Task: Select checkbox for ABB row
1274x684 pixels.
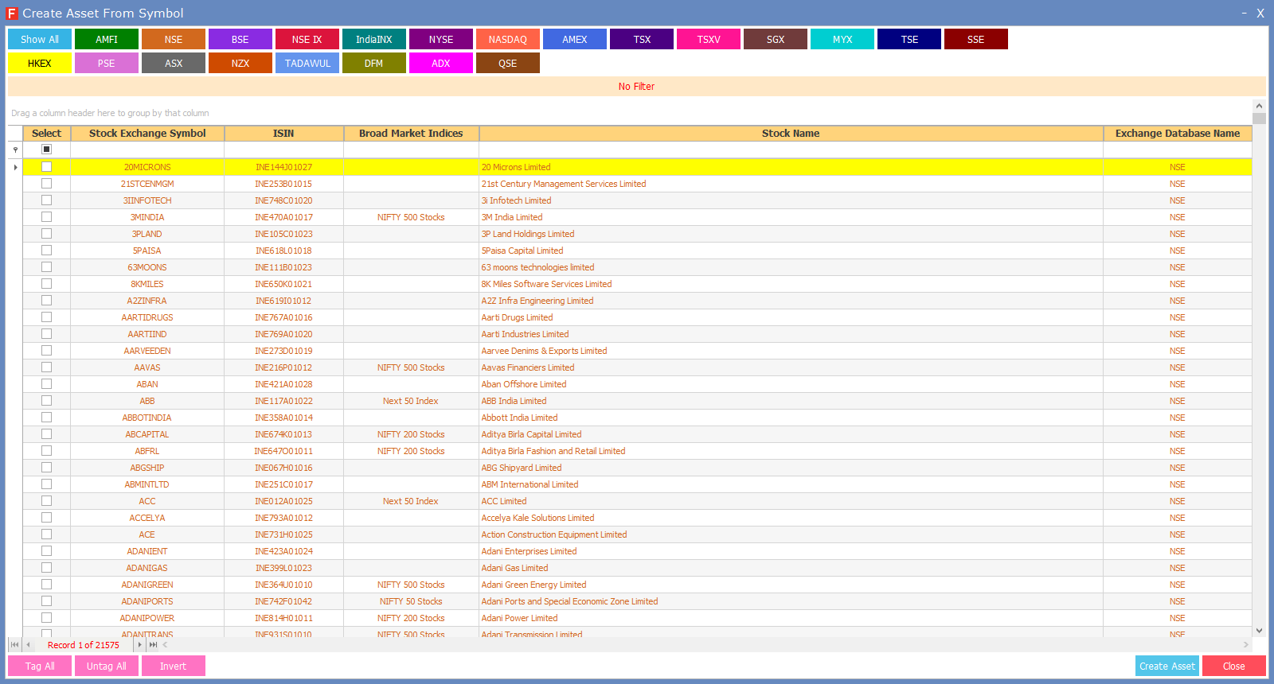Action: pyautogui.click(x=46, y=401)
